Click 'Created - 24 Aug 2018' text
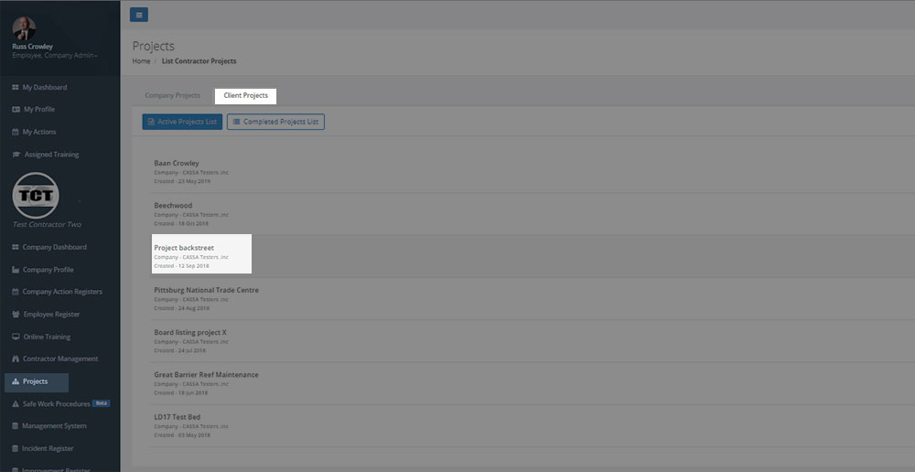The image size is (915, 472). pos(181,308)
